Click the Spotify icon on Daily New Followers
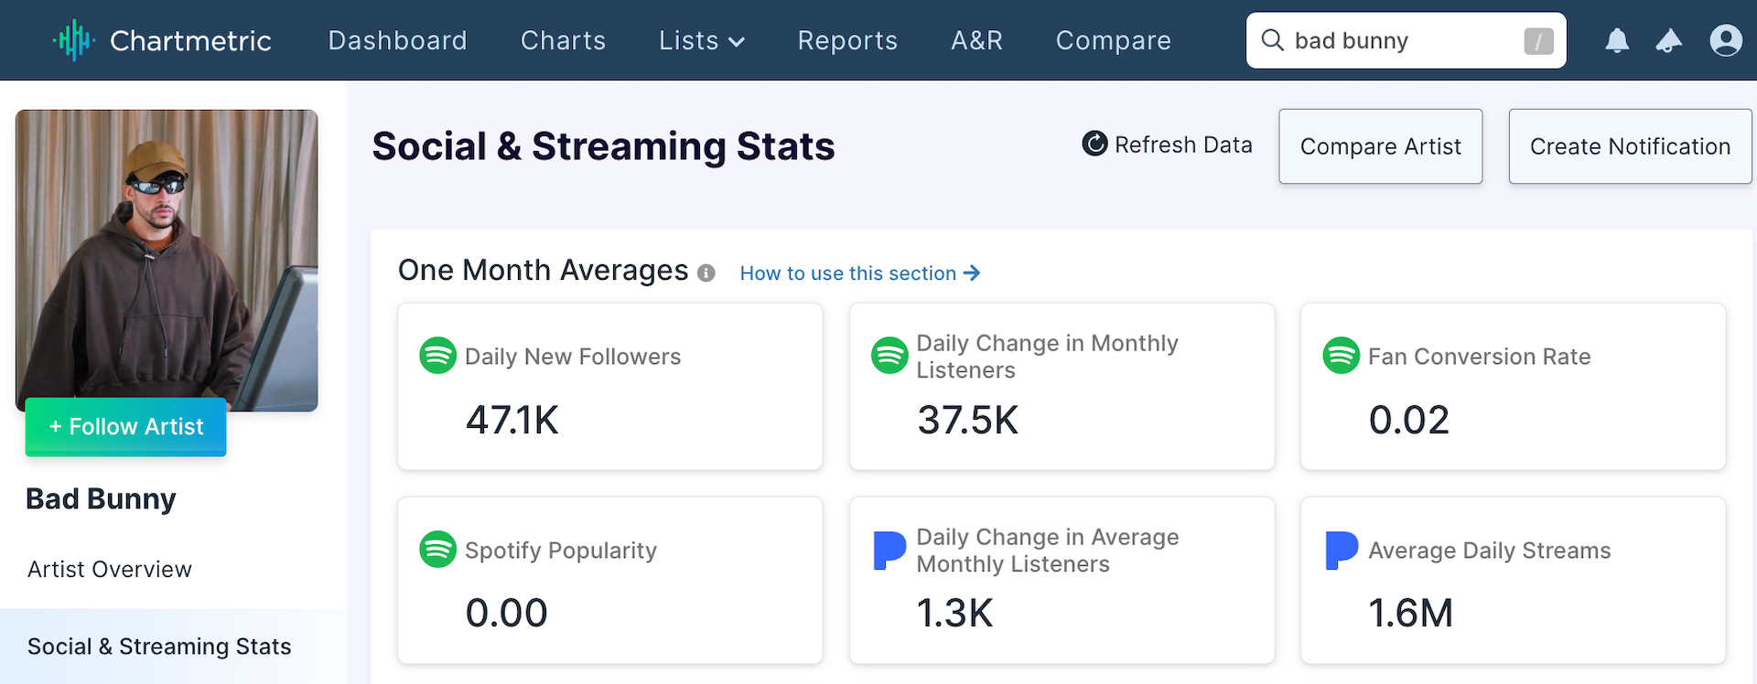 [437, 356]
